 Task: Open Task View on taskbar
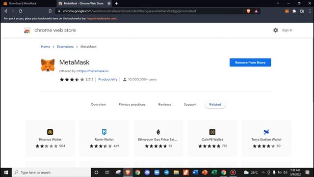coord(107,173)
